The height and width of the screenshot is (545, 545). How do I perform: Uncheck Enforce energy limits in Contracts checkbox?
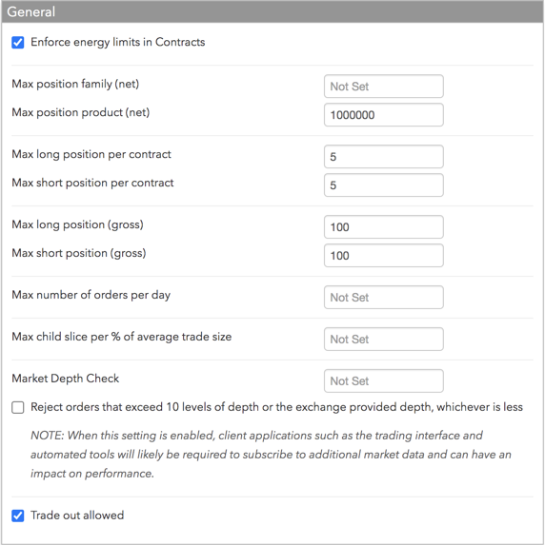click(x=18, y=43)
